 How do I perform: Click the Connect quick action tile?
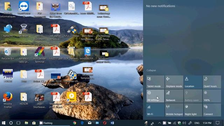tap(212, 110)
